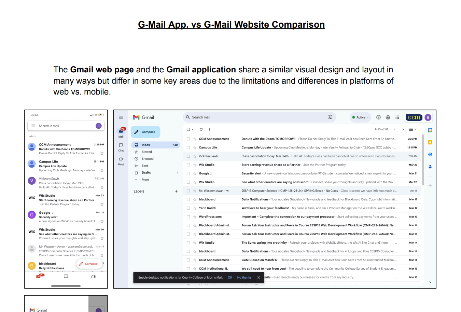Open the Active status dropdown
Viewport: 461px width, 312px height.
[x=360, y=117]
